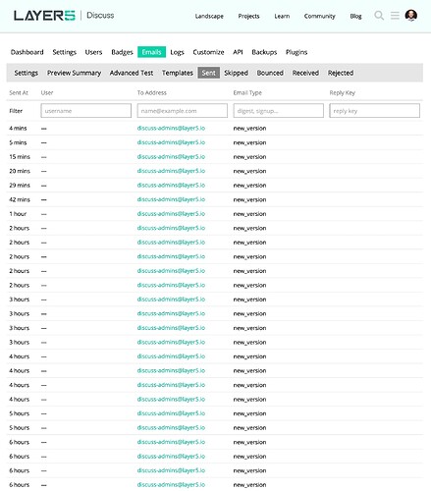This screenshot has height=491, width=431.
Task: Open the API admin tab
Action: [x=238, y=52]
